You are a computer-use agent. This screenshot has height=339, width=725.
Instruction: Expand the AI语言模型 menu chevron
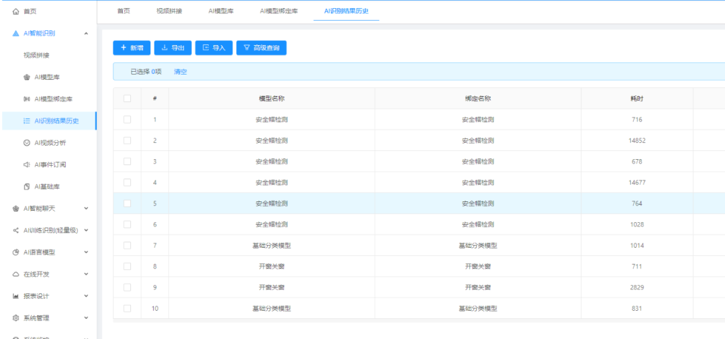click(x=86, y=252)
